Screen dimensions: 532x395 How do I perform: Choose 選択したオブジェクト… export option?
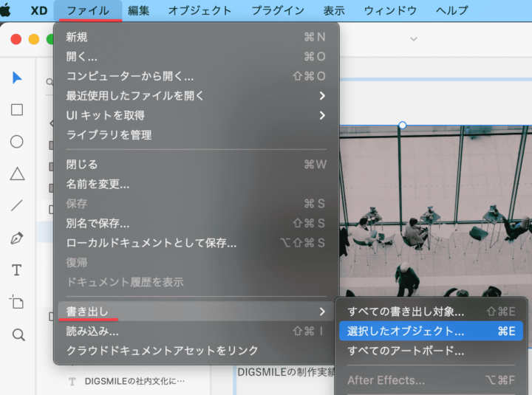[431, 331]
